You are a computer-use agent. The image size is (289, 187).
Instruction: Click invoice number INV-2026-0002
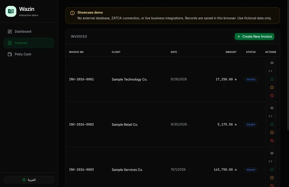82,124
